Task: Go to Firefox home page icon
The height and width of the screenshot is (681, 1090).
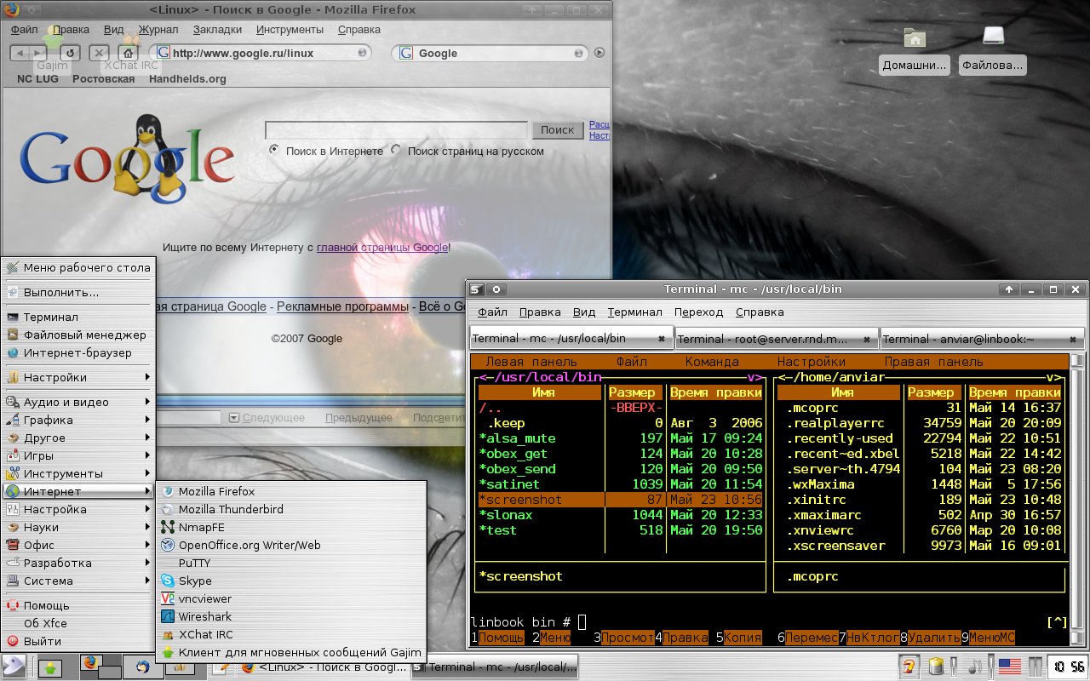Action: click(128, 53)
